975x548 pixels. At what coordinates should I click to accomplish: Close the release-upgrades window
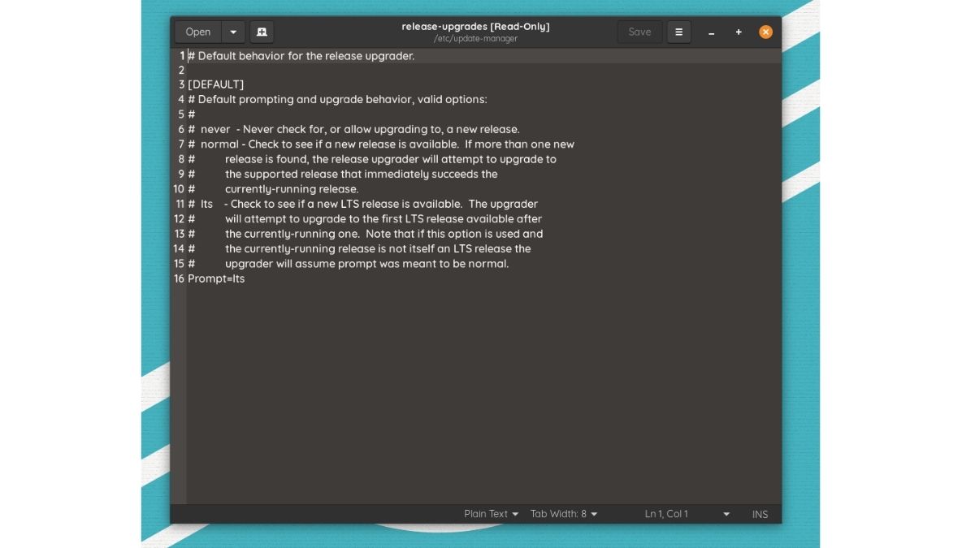point(765,32)
